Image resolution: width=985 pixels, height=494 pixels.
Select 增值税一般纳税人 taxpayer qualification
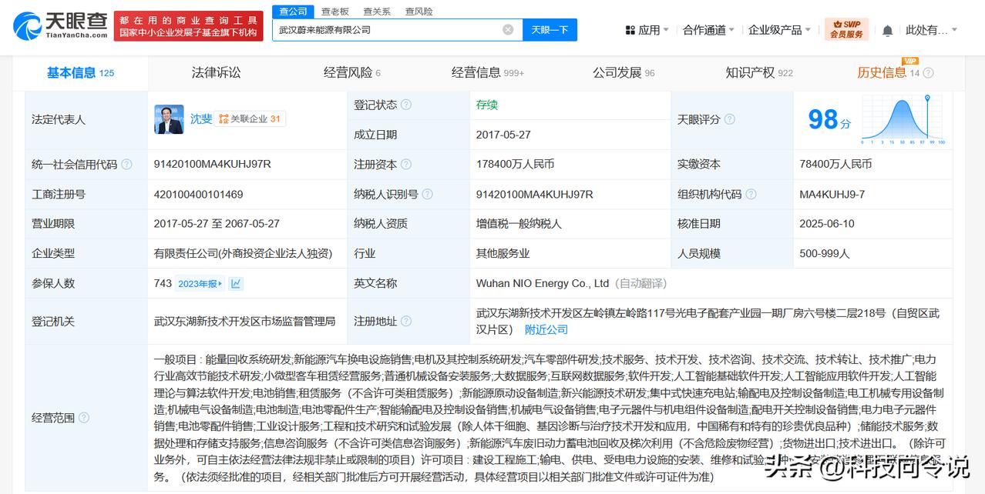pos(519,223)
